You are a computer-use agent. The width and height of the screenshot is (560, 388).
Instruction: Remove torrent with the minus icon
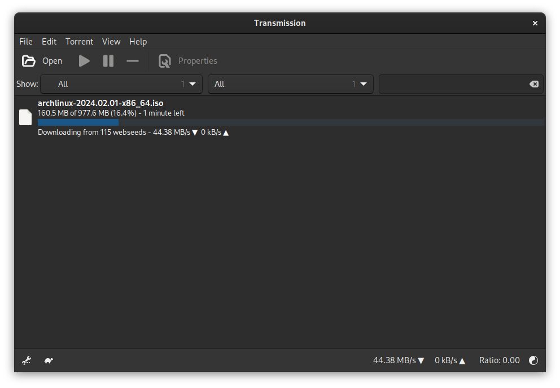[133, 61]
